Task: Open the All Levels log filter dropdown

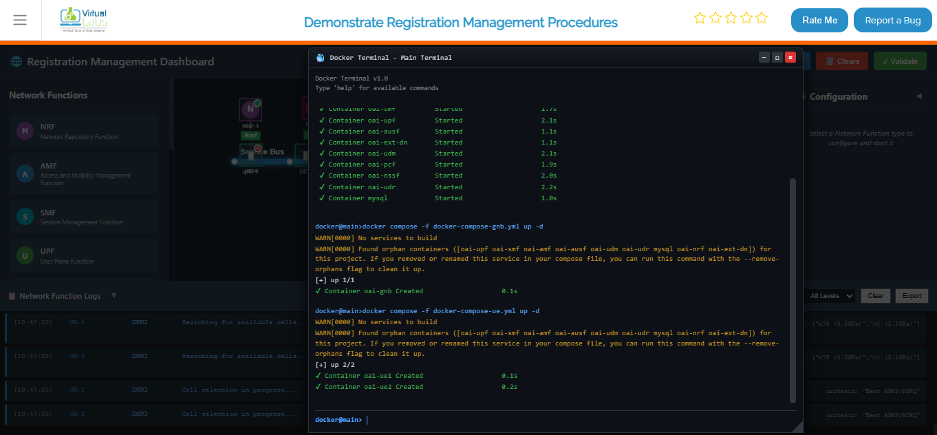Action: click(x=829, y=295)
